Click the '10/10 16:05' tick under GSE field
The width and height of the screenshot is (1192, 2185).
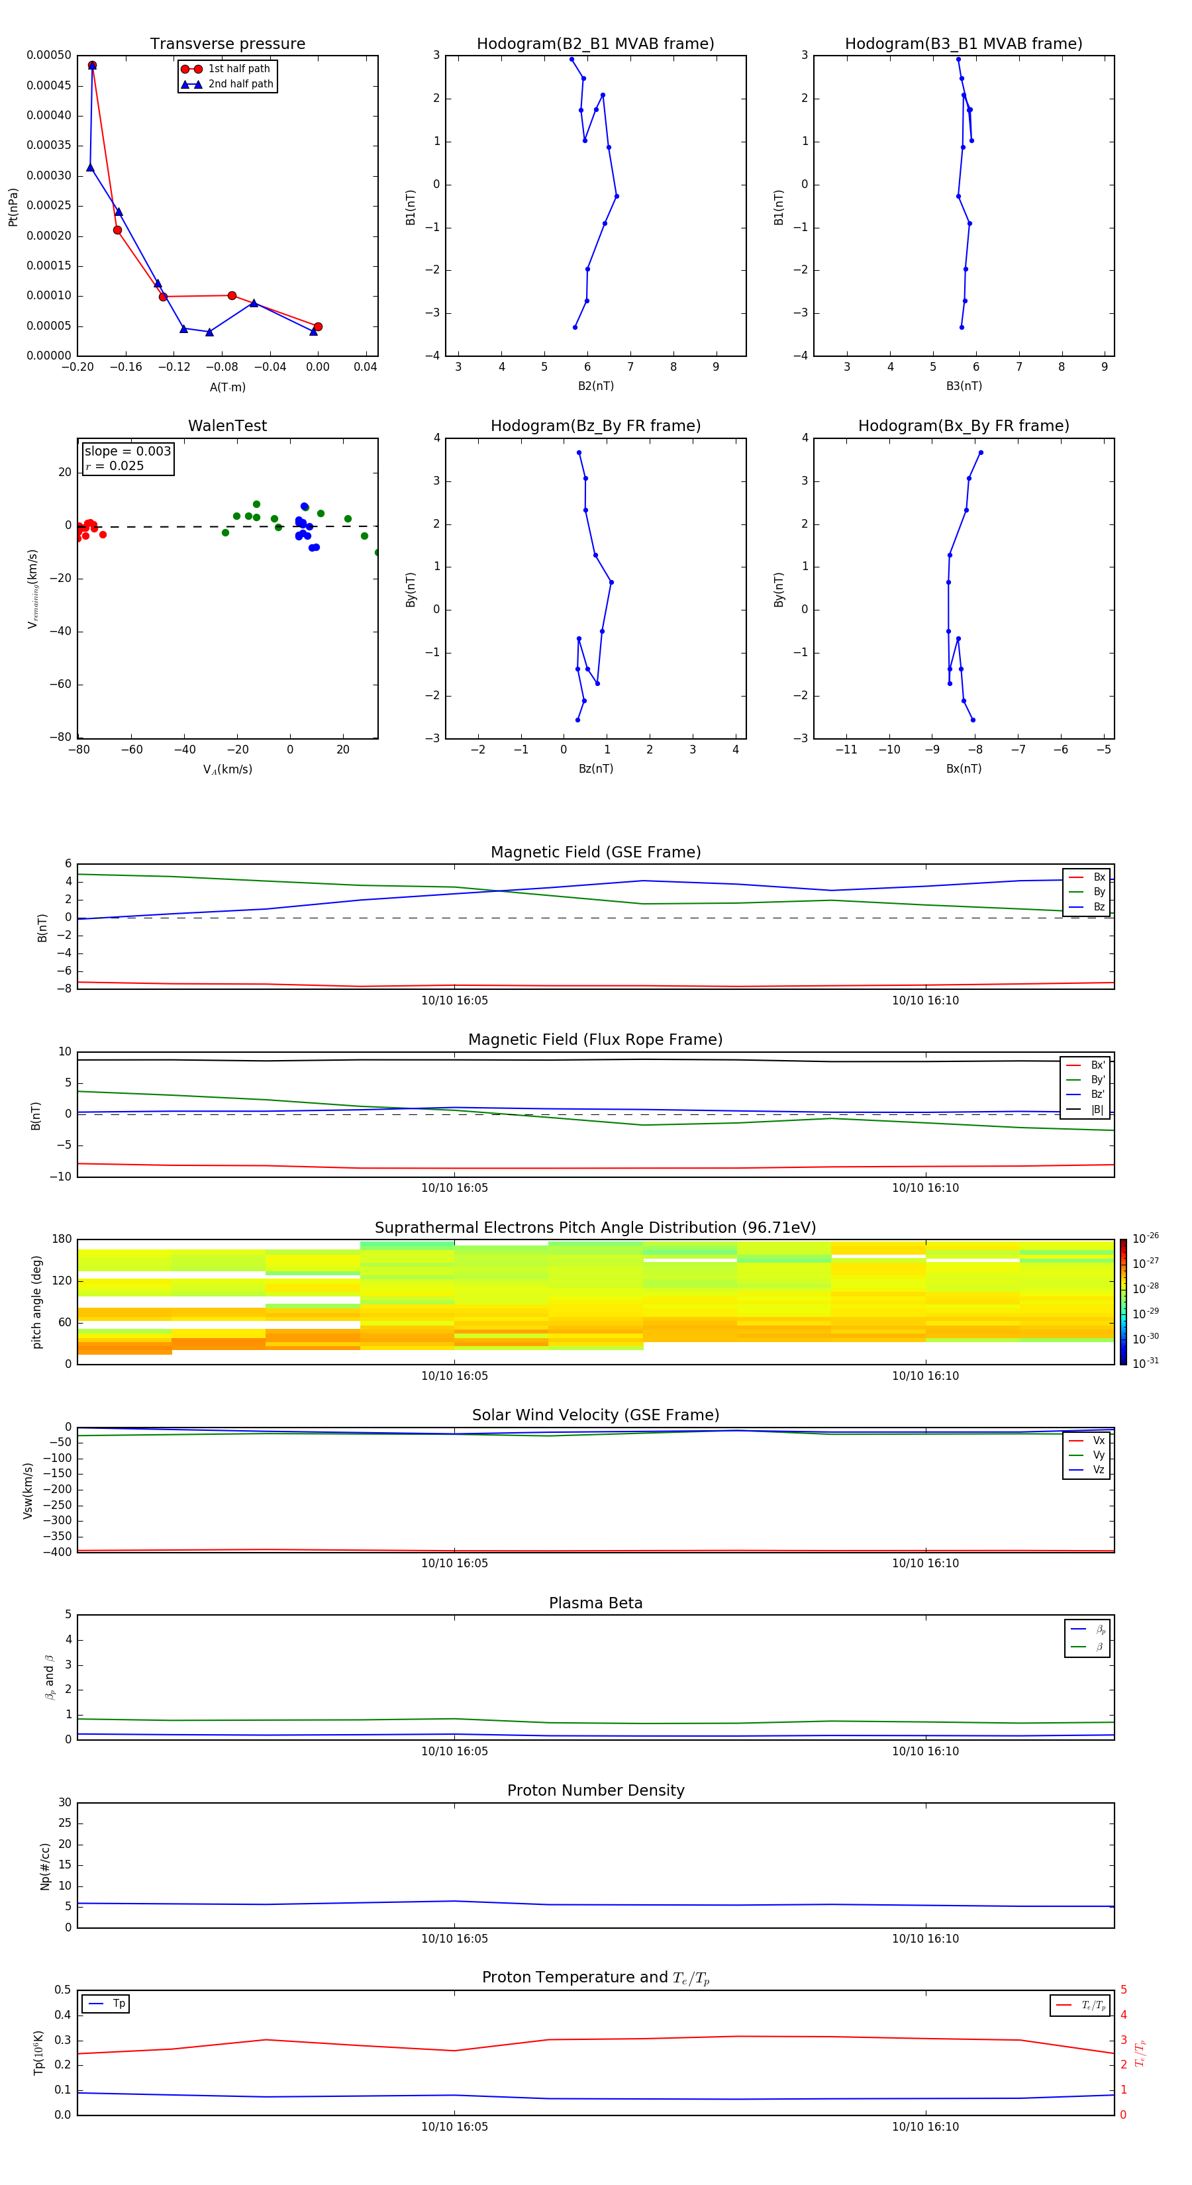point(455,1001)
